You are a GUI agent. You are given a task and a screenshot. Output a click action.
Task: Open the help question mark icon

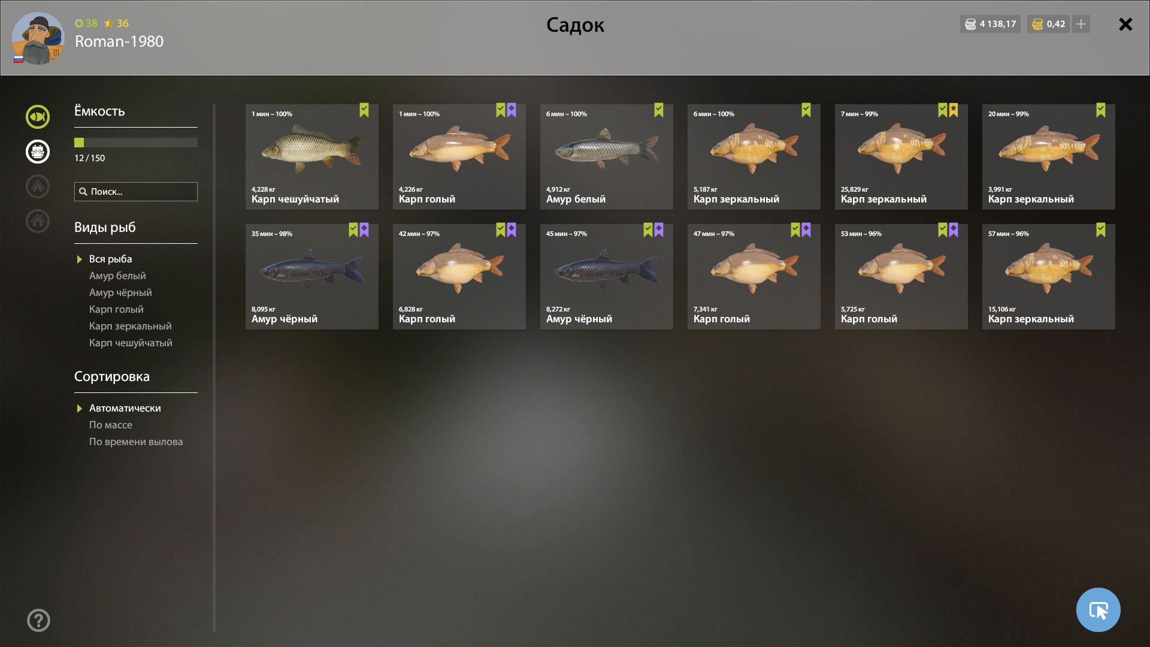coord(38,620)
